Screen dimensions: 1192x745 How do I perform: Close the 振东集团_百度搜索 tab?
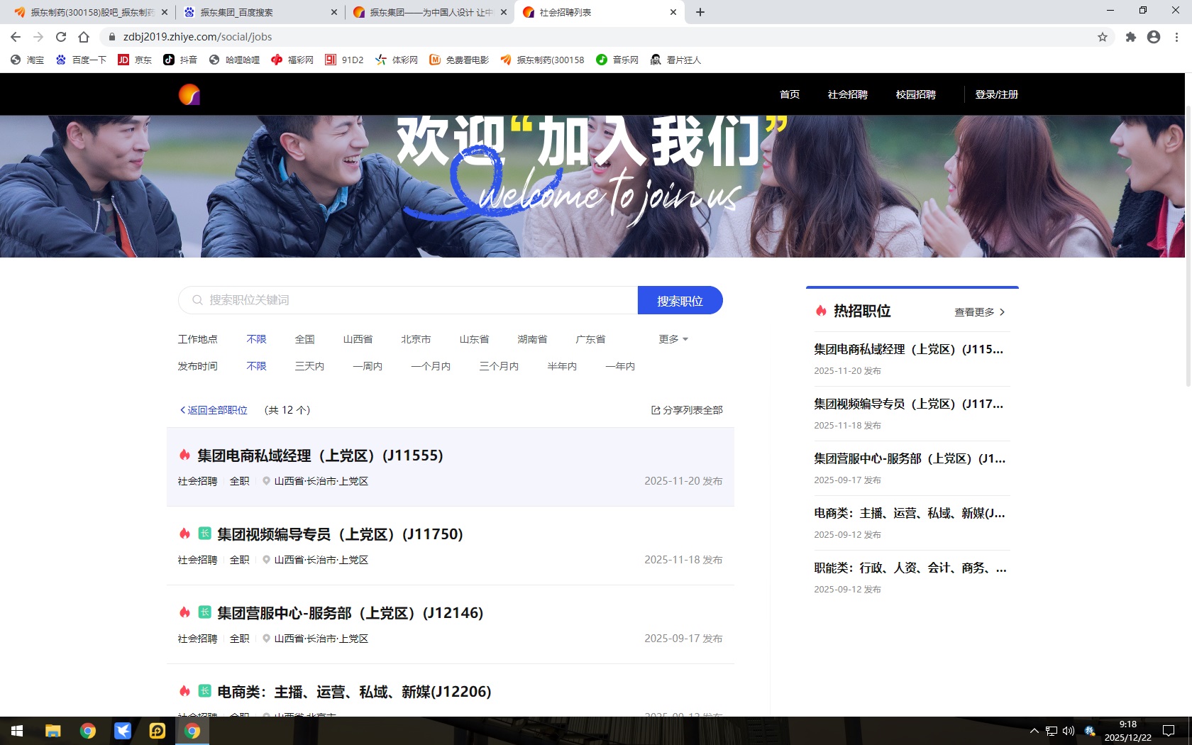[x=334, y=12]
